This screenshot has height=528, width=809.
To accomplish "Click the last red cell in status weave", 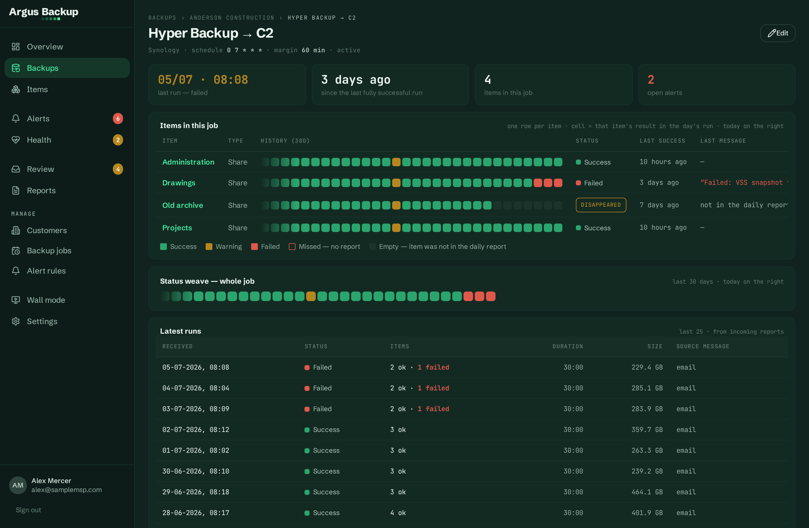I will (490, 296).
